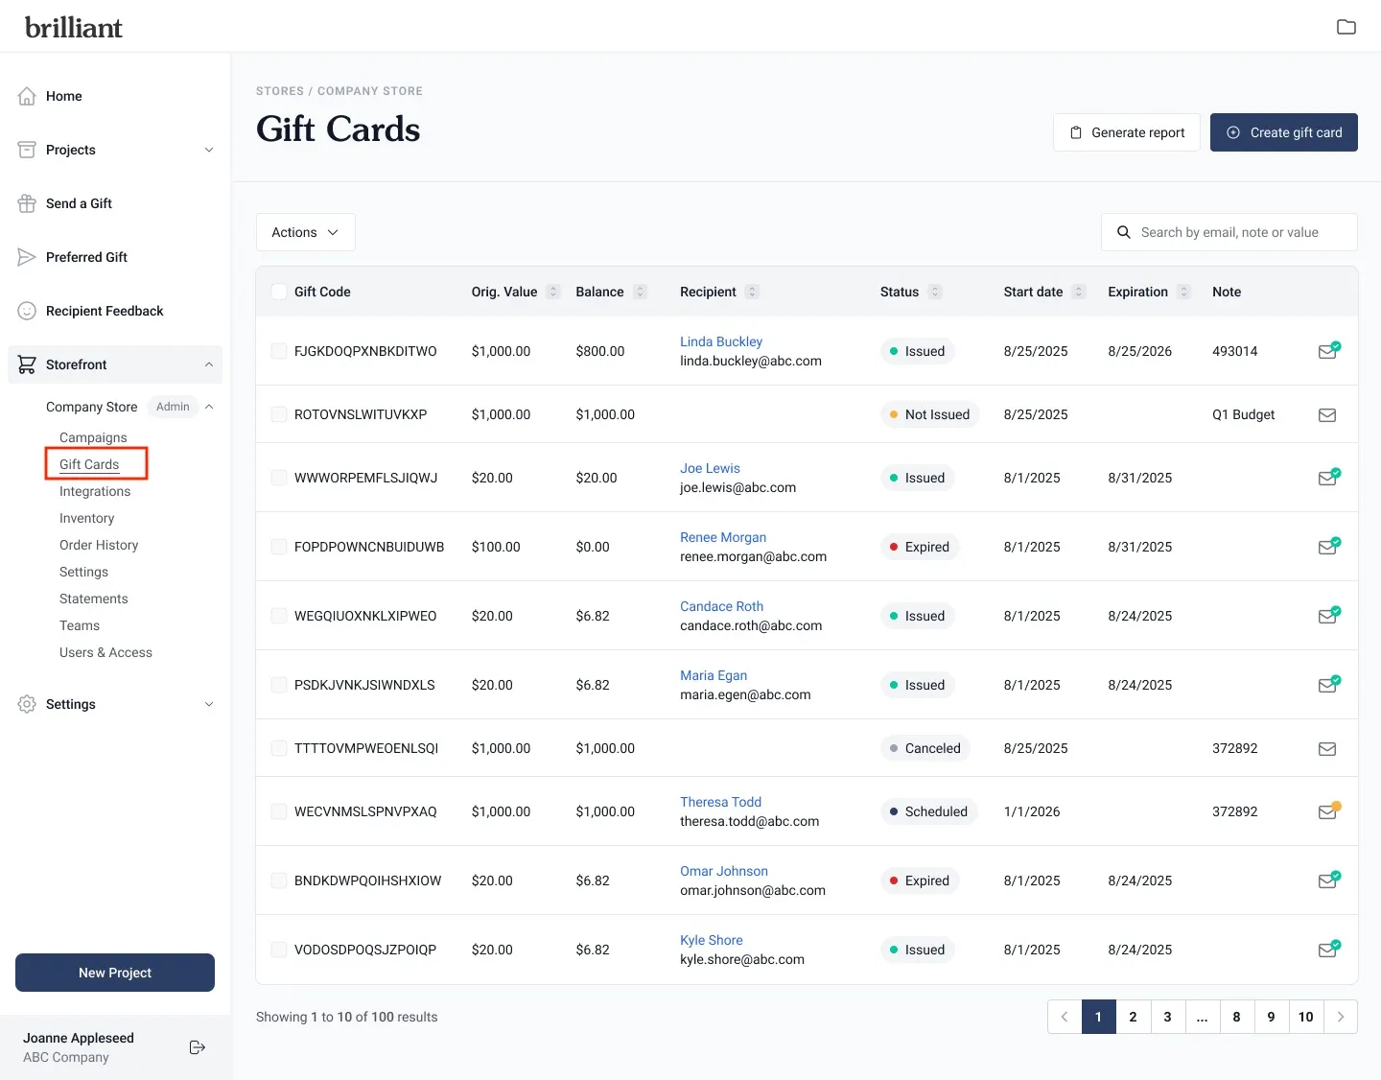
Task: Click the email icon in Theresa Todd's scheduled row
Action: tap(1327, 811)
